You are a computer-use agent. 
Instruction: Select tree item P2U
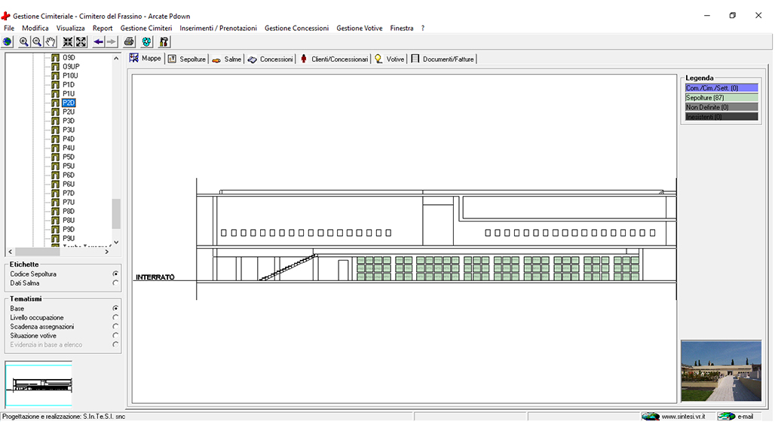(x=69, y=112)
